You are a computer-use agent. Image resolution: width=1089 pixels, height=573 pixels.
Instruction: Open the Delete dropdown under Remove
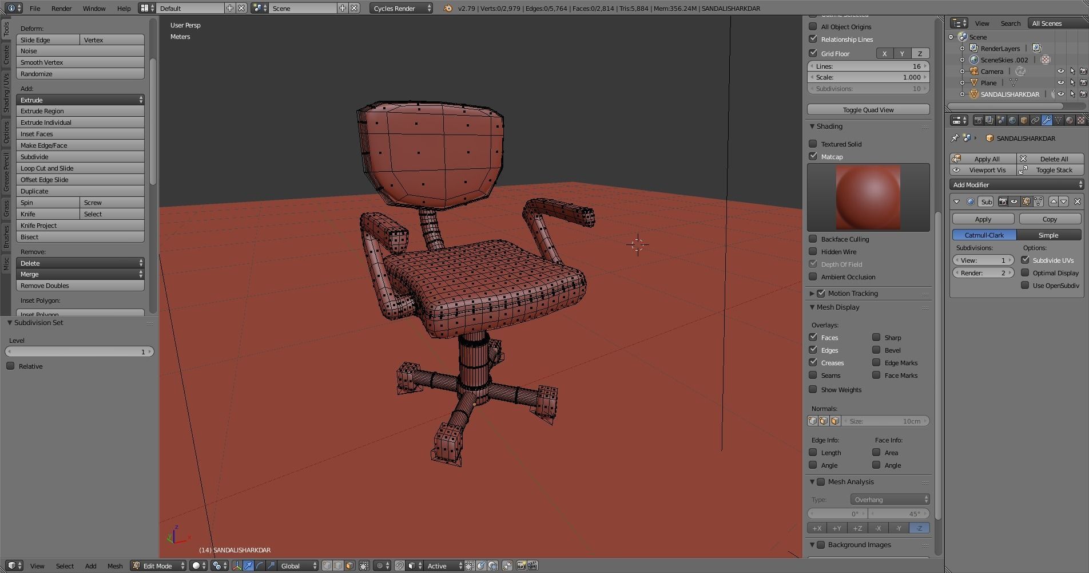pyautogui.click(x=80, y=263)
